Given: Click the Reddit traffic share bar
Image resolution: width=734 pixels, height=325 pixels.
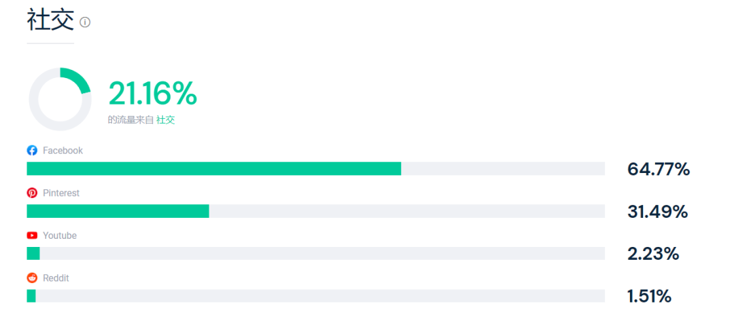Looking at the screenshot, I should [31, 296].
